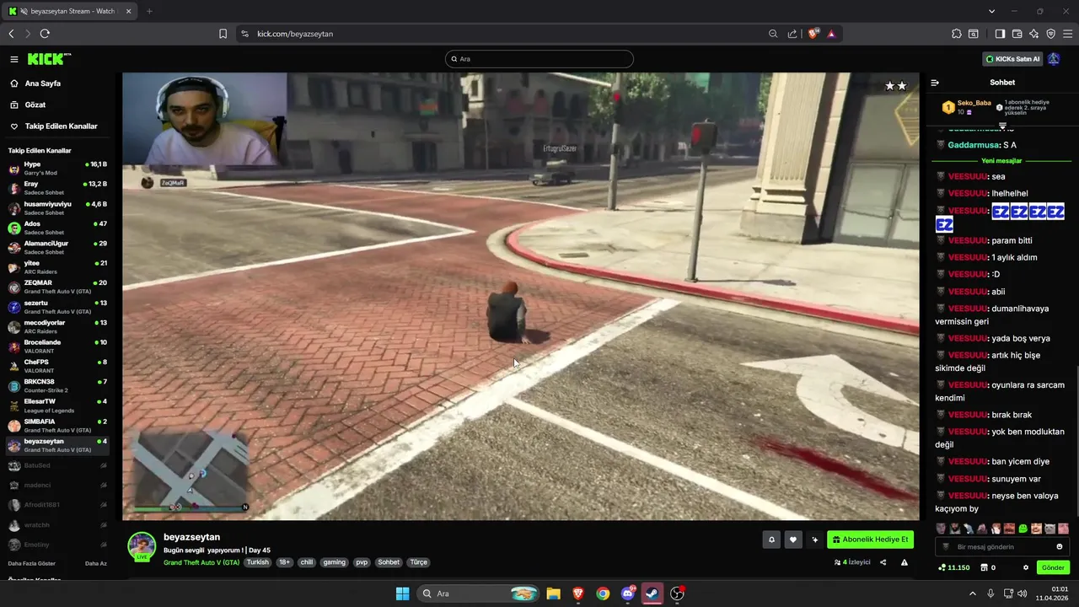Click the sparkle subscribe icon
Image resolution: width=1079 pixels, height=607 pixels.
(815, 540)
